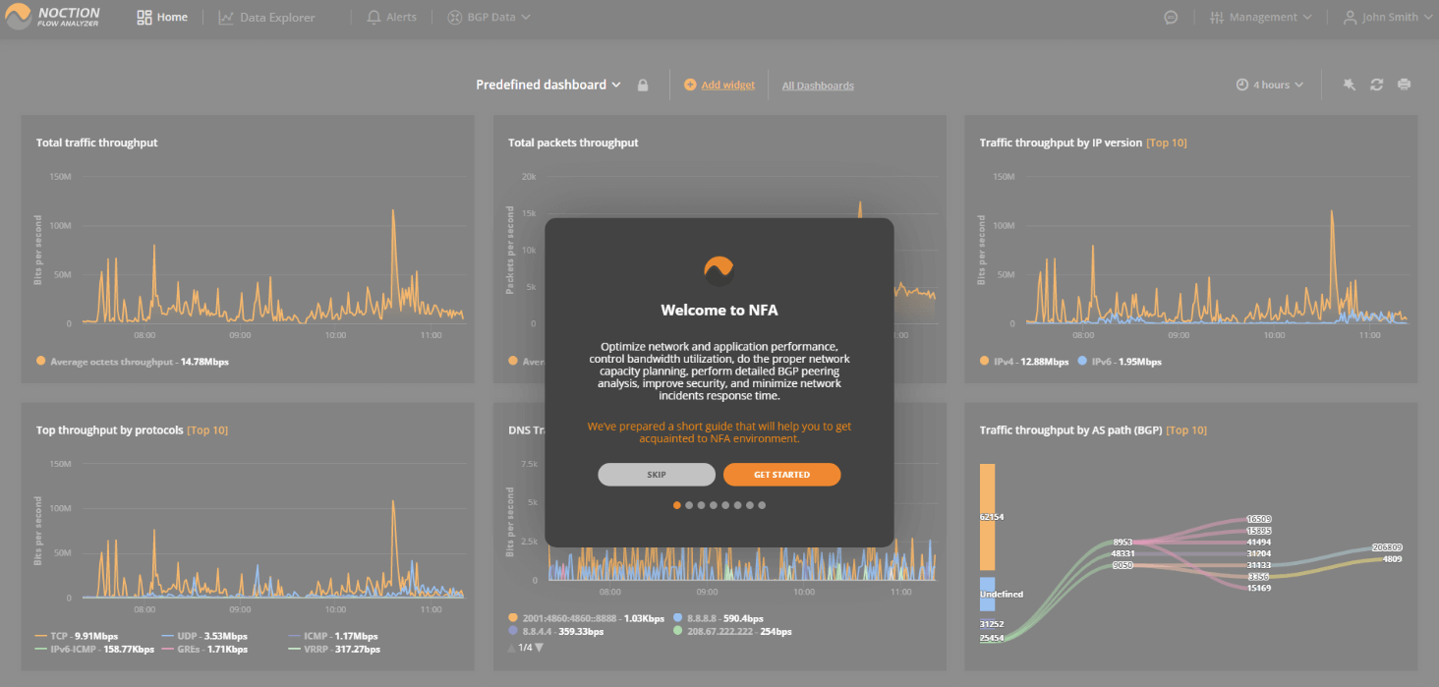Print the dashboard
The width and height of the screenshot is (1439, 687).
1404,85
